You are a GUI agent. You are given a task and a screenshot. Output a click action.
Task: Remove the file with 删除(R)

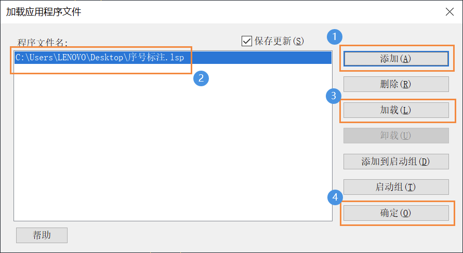click(396, 84)
